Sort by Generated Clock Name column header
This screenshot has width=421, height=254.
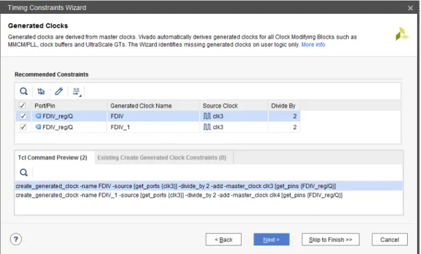pyautogui.click(x=153, y=106)
